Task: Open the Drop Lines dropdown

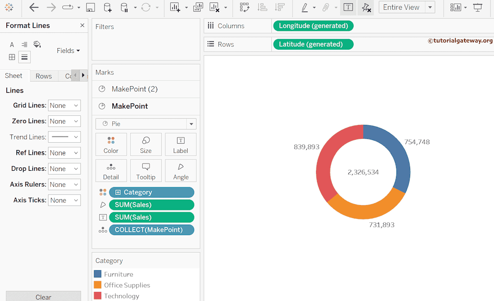Action: (64, 169)
